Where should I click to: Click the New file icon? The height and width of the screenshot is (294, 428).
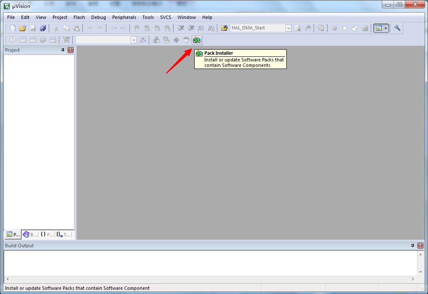(x=13, y=28)
